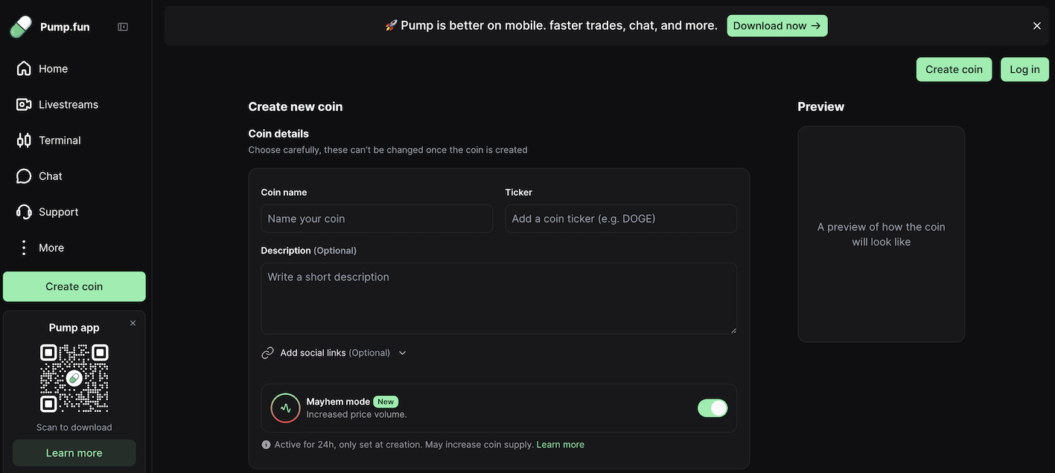
Task: Click the Terminal candlestick icon
Action: (24, 140)
